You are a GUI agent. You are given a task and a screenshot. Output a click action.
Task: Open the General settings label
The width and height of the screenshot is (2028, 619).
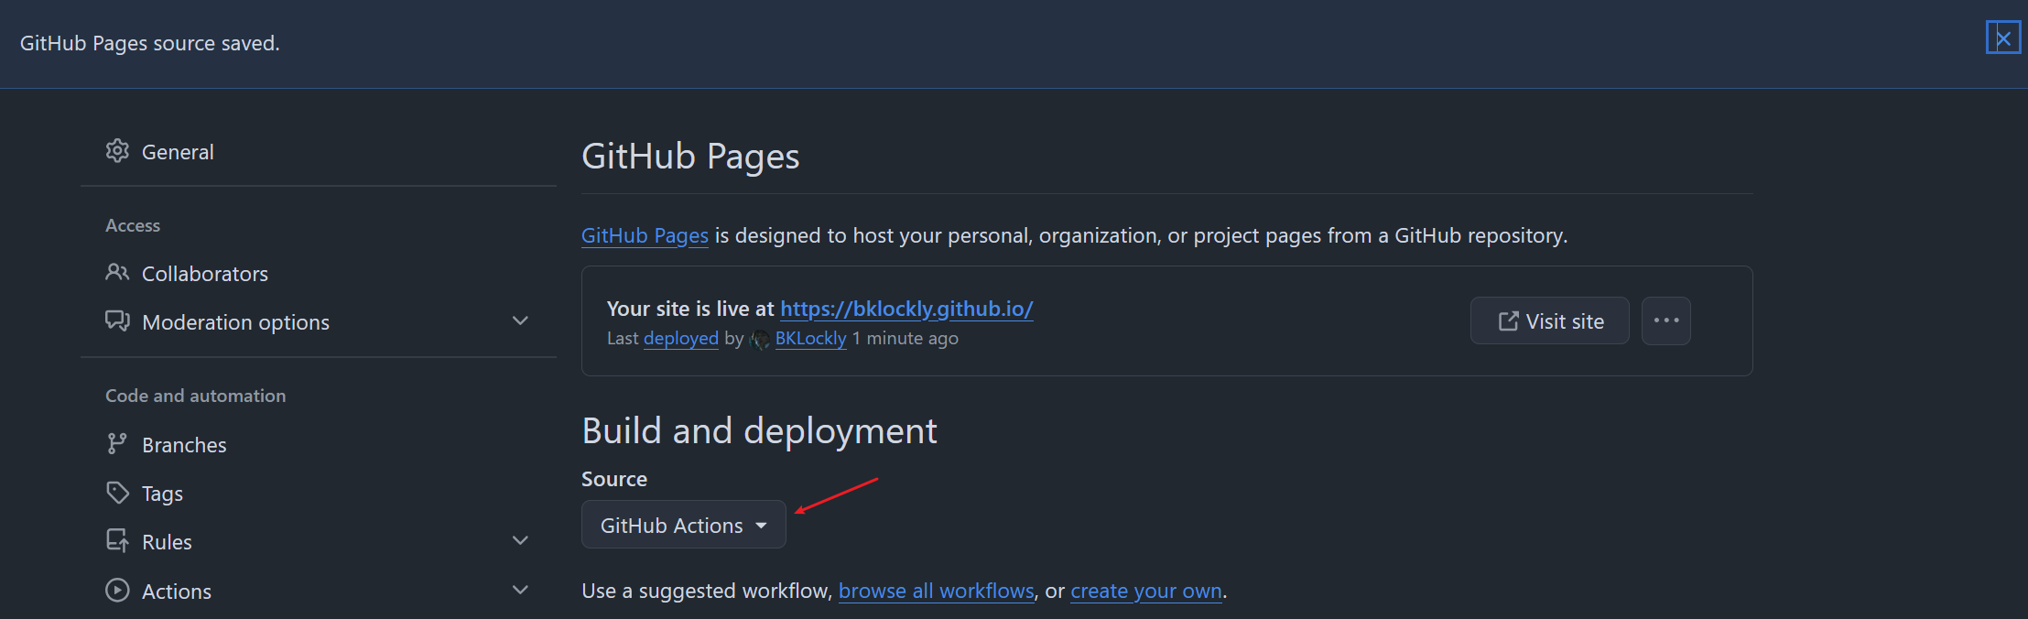pos(178,152)
